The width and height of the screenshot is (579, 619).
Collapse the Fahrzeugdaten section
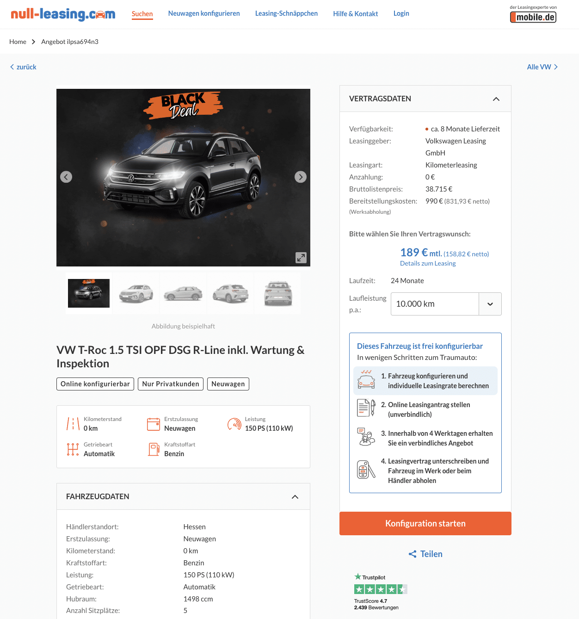(295, 497)
